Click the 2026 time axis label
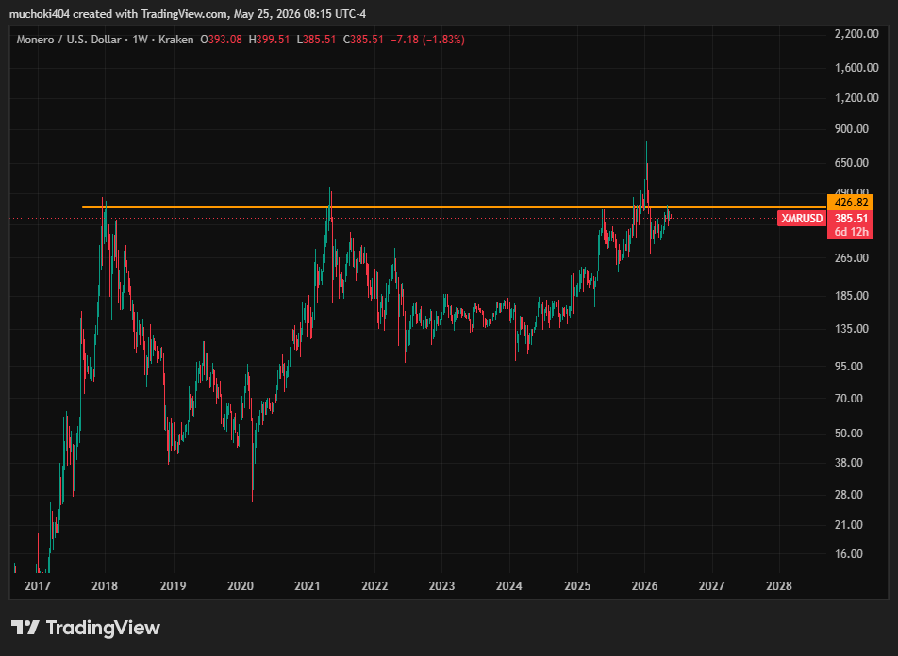 (644, 585)
